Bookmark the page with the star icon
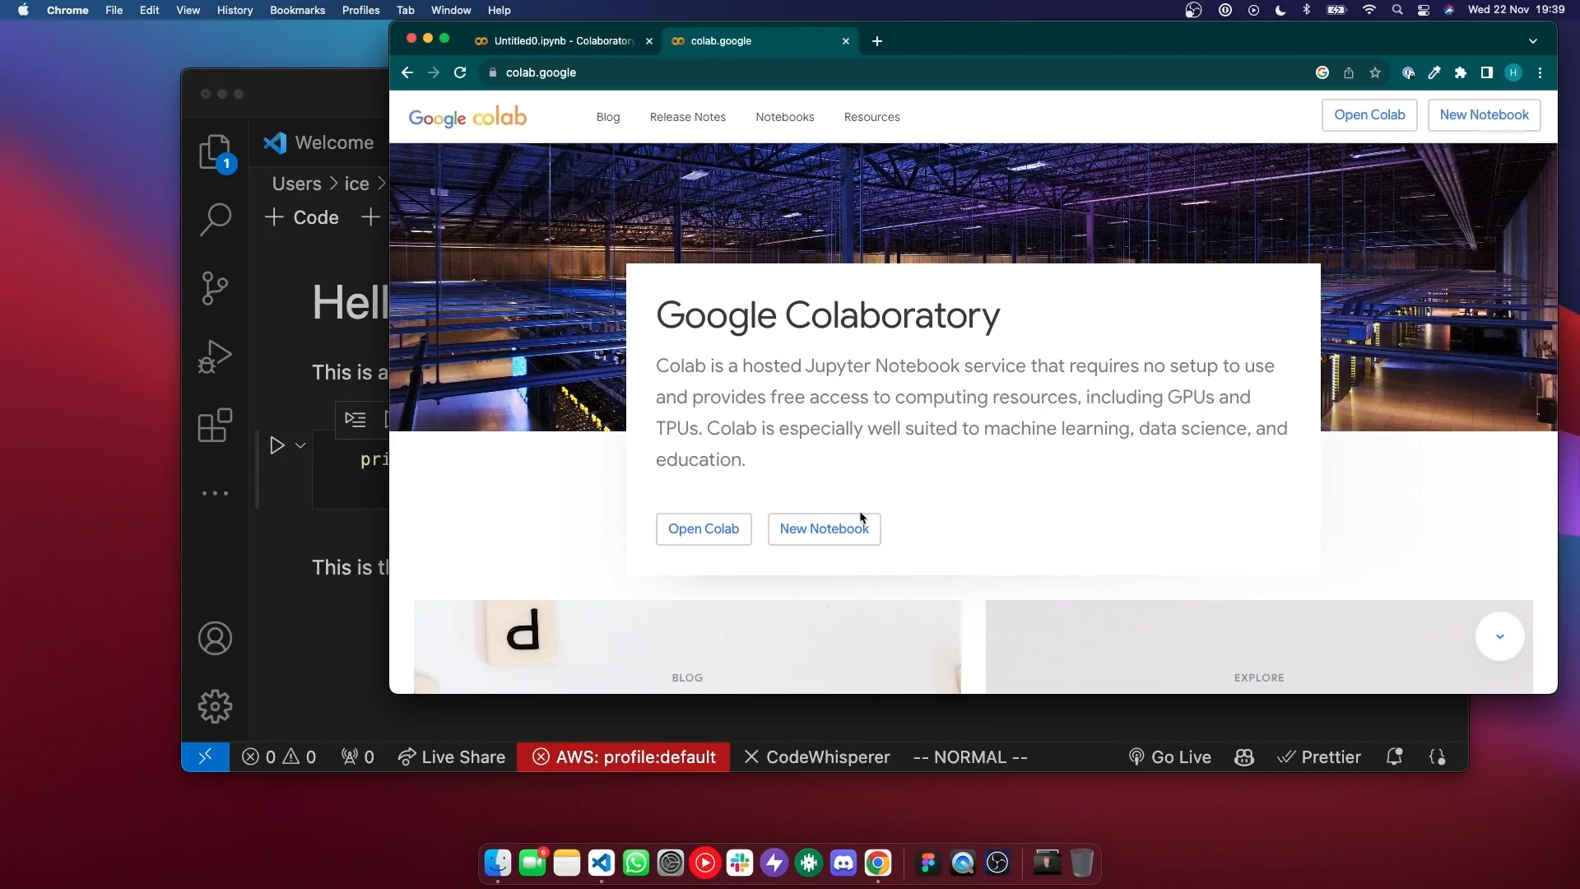This screenshot has width=1580, height=889. 1375,72
